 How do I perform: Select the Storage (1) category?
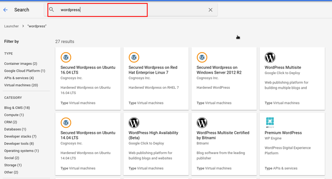pyautogui.click(x=13, y=165)
